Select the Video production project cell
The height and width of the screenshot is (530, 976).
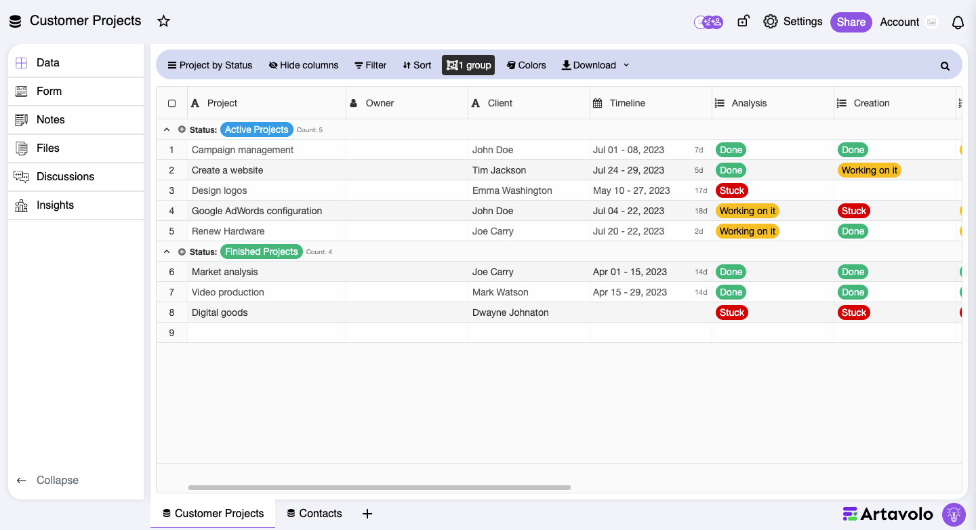click(x=266, y=292)
